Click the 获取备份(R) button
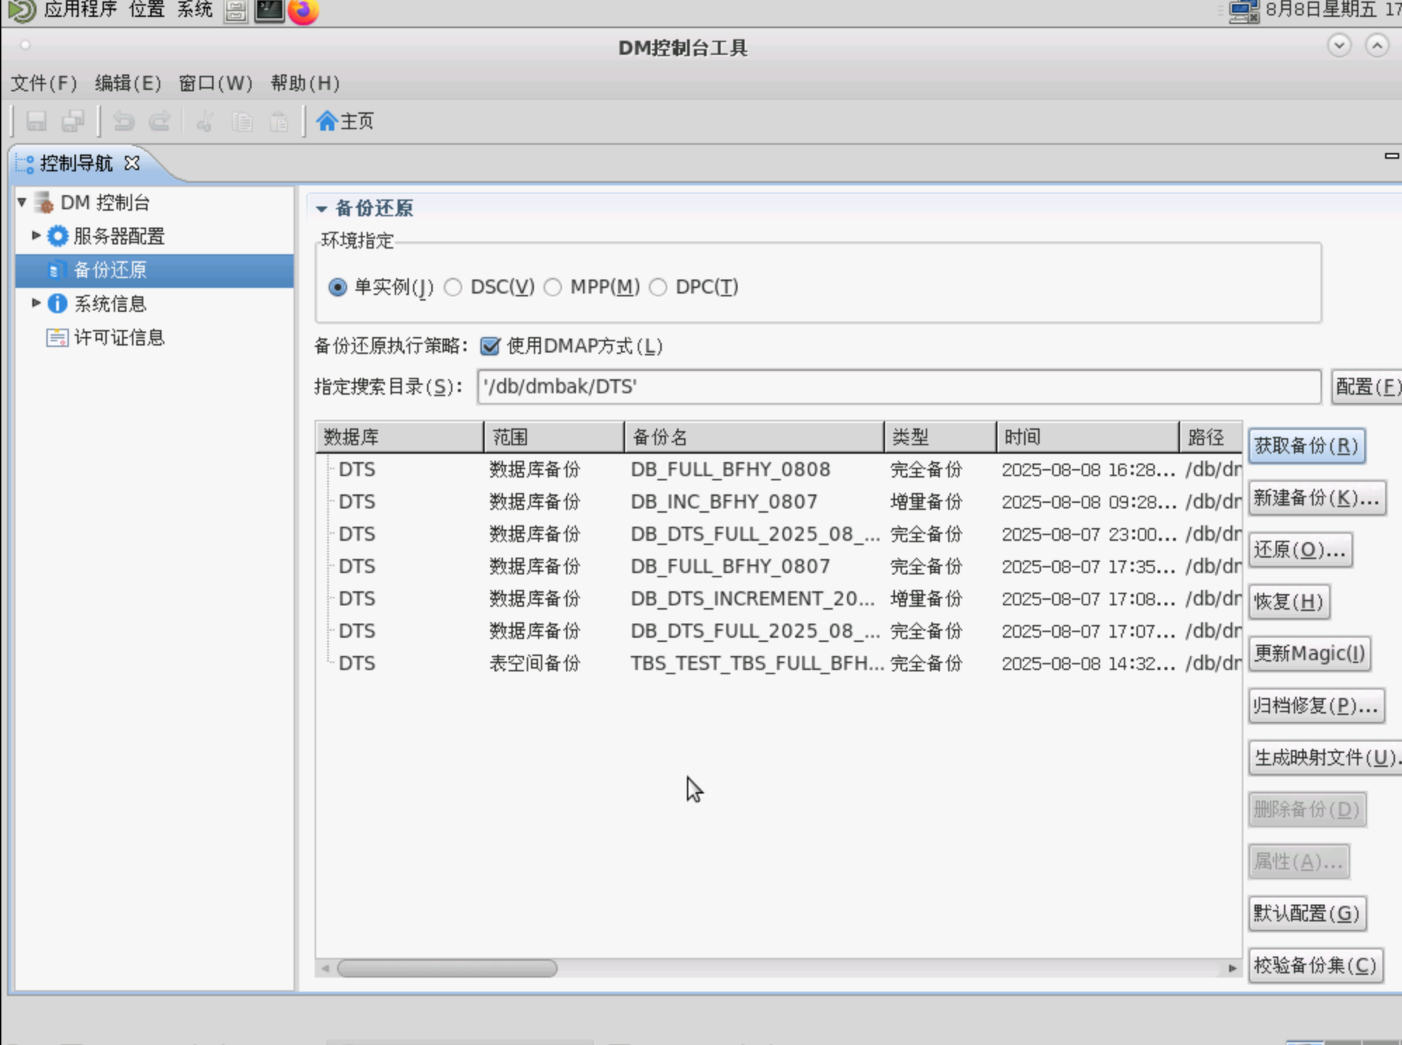 click(1306, 446)
